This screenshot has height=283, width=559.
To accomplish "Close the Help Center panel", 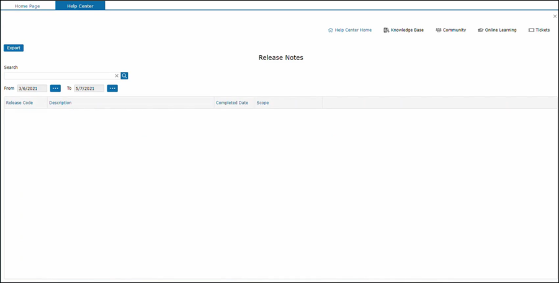I will click(555, 17).
